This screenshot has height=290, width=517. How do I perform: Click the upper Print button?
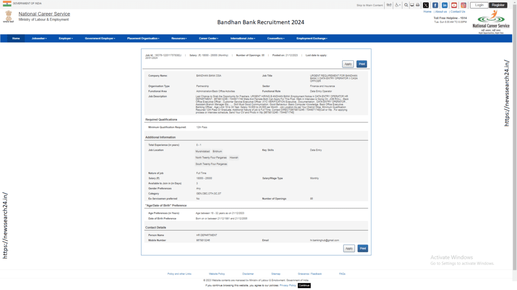click(x=361, y=64)
